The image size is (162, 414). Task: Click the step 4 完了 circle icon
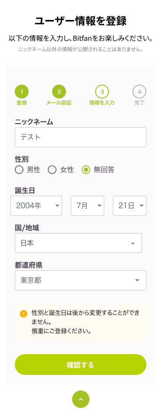pos(139,92)
